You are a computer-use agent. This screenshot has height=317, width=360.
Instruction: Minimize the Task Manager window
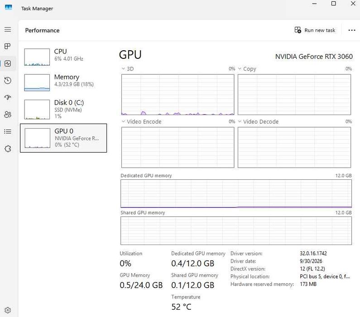pos(314,4)
